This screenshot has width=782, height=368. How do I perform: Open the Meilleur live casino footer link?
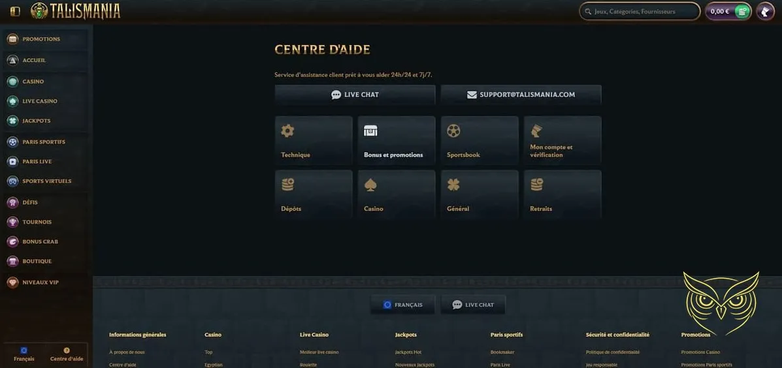pos(319,352)
